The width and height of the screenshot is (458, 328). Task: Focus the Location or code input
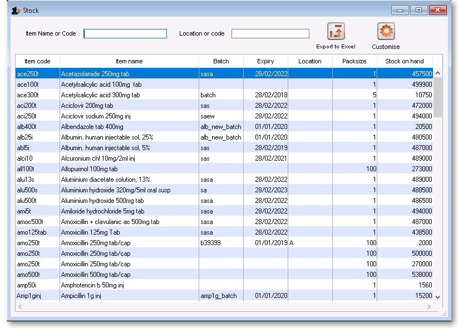(270, 34)
